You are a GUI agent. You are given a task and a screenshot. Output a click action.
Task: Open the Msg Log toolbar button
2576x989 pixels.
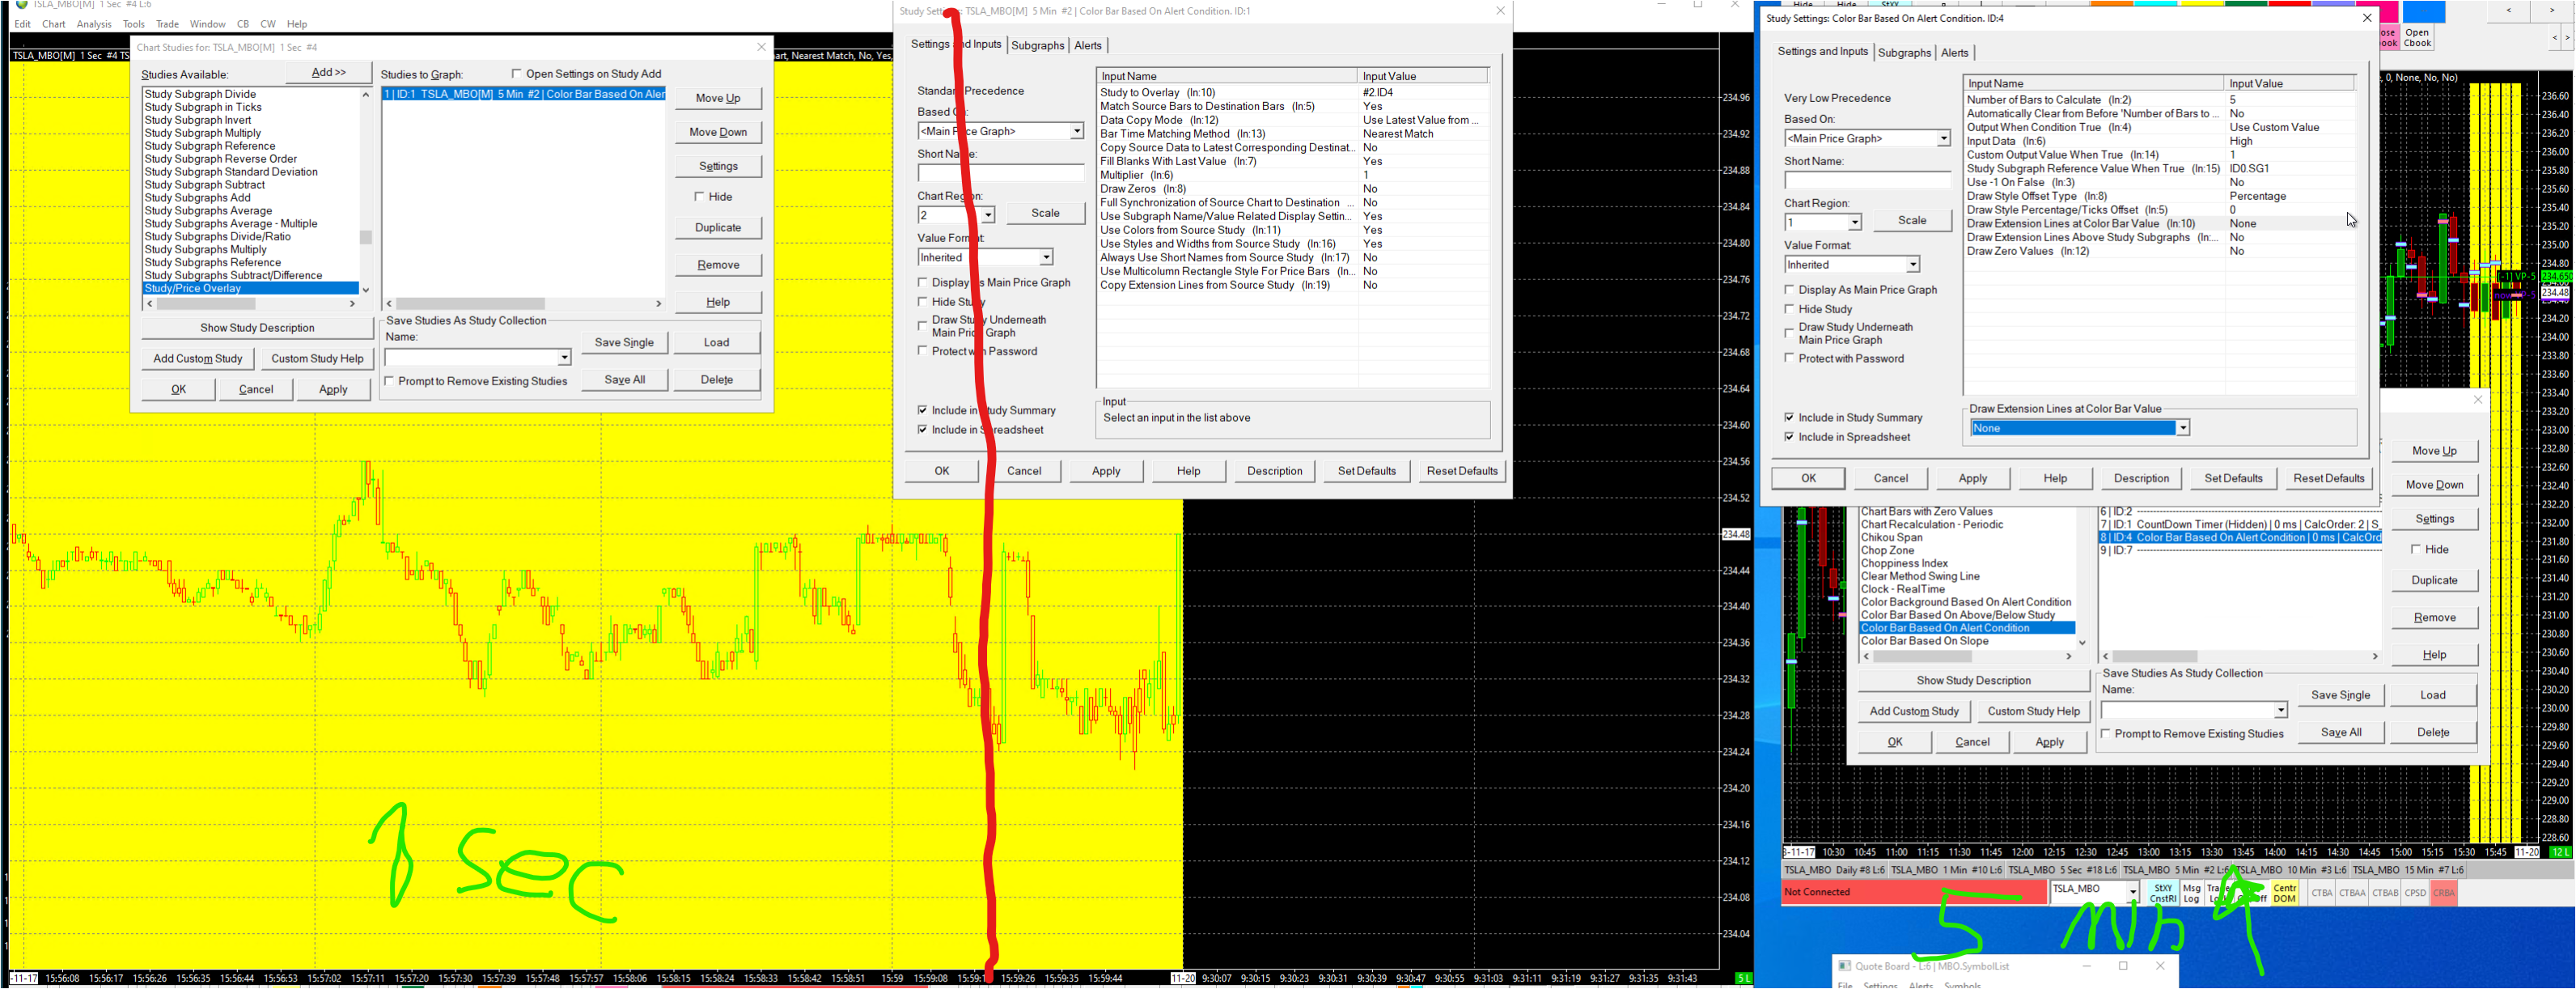pos(2191,893)
